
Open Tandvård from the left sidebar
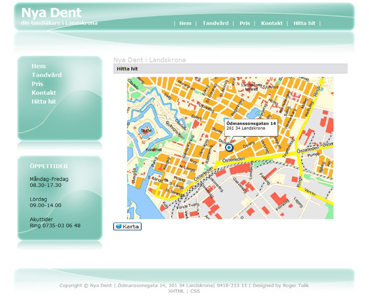pyautogui.click(x=46, y=75)
